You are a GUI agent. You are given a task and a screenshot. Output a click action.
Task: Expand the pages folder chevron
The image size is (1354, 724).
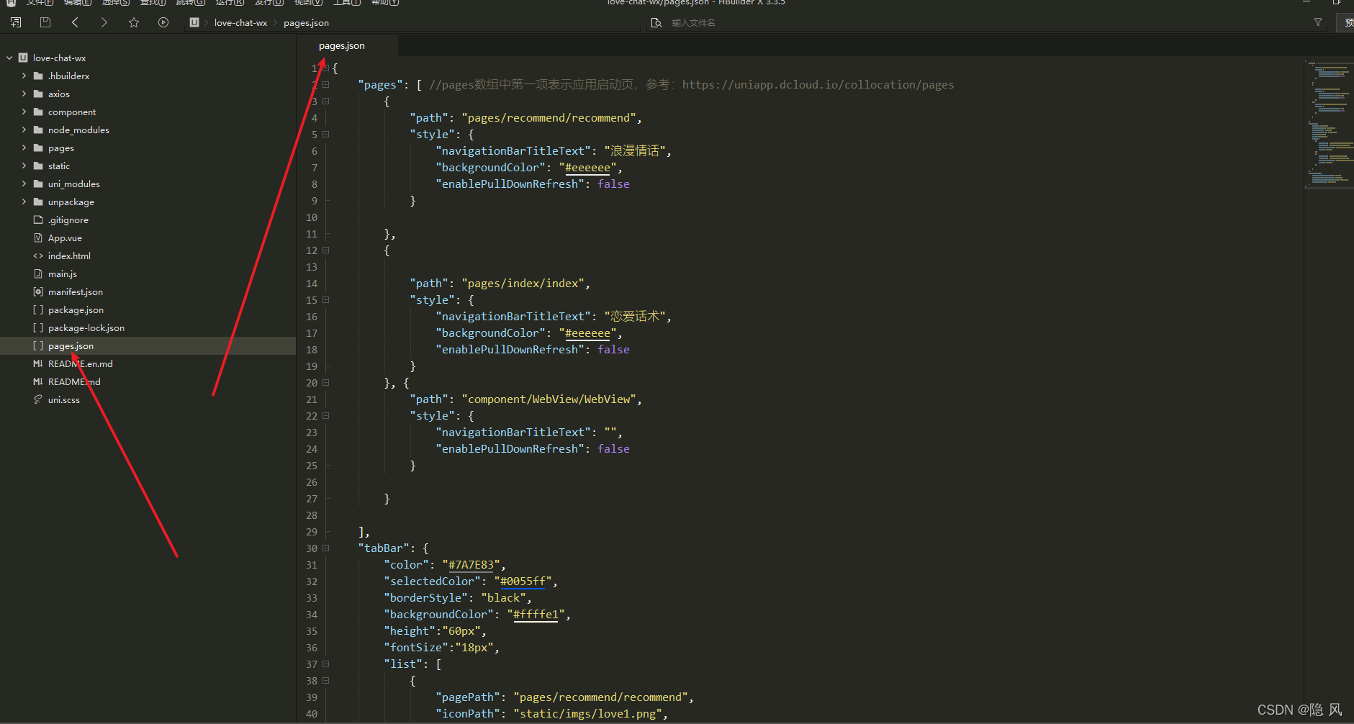pyautogui.click(x=24, y=148)
